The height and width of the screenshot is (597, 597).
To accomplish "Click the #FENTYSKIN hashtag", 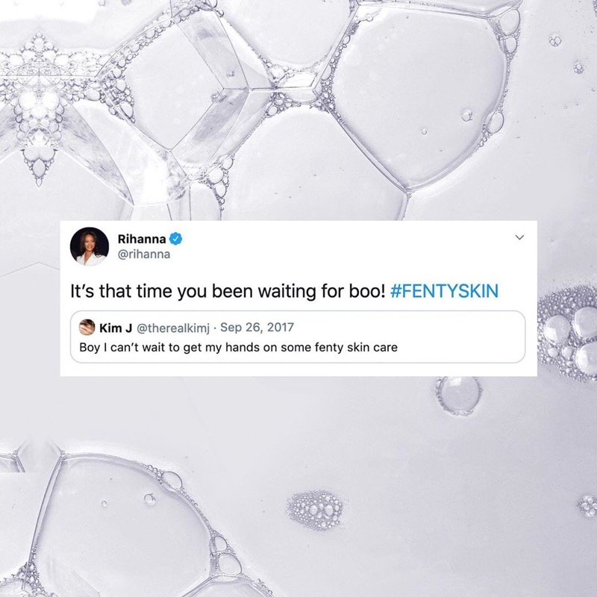I will 444,291.
